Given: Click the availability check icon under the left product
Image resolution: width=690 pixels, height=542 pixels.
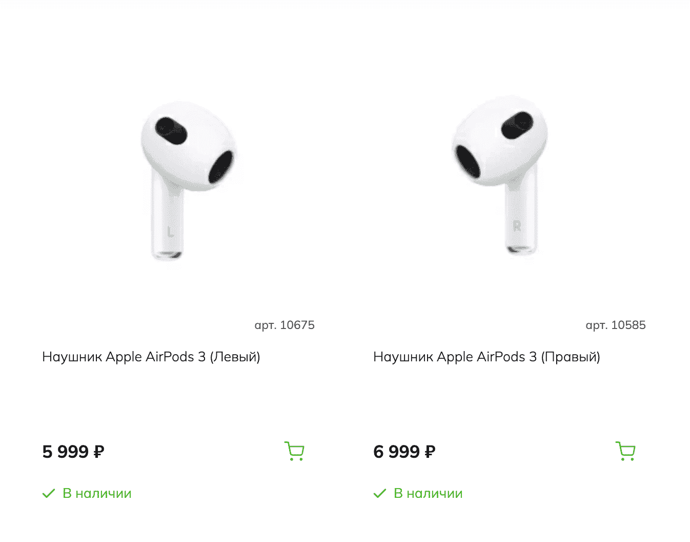Looking at the screenshot, I should 49,493.
